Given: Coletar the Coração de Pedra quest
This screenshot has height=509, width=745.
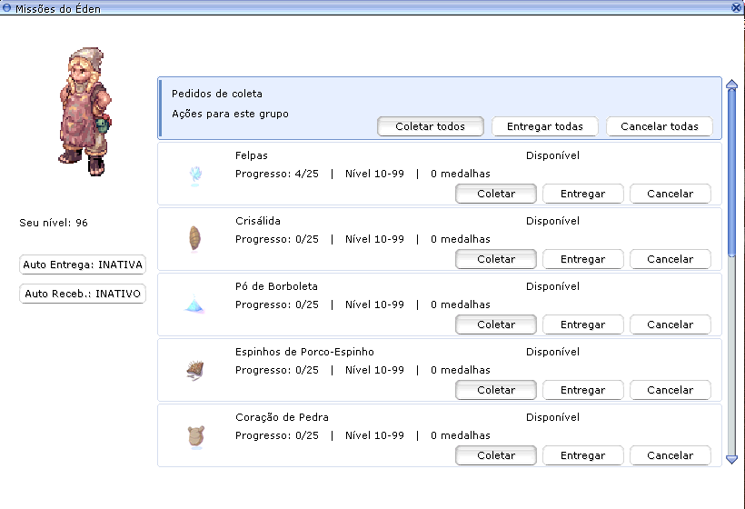Looking at the screenshot, I should point(496,455).
